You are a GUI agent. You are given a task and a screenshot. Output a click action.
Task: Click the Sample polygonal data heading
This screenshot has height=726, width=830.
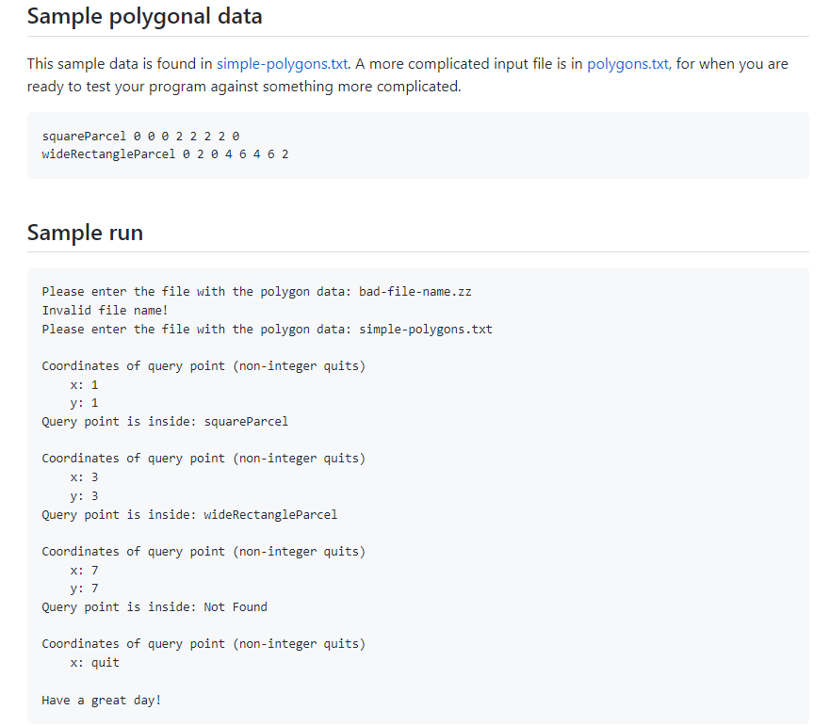[x=144, y=16]
